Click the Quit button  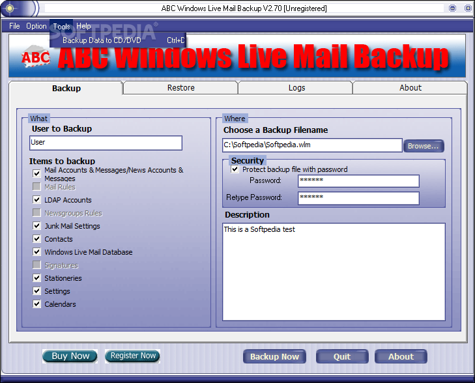pos(342,357)
